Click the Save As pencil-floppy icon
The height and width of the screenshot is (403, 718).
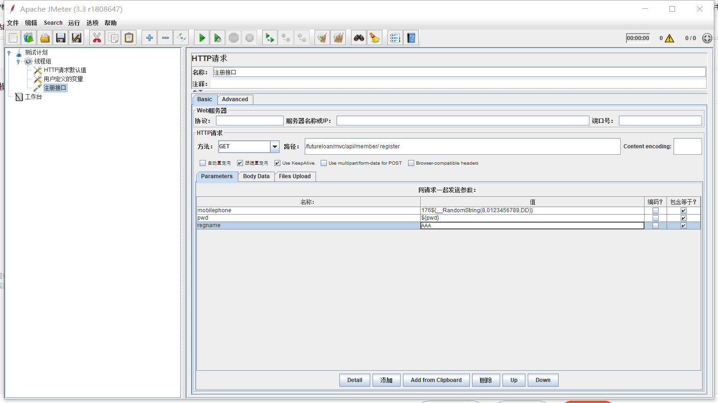click(x=77, y=38)
